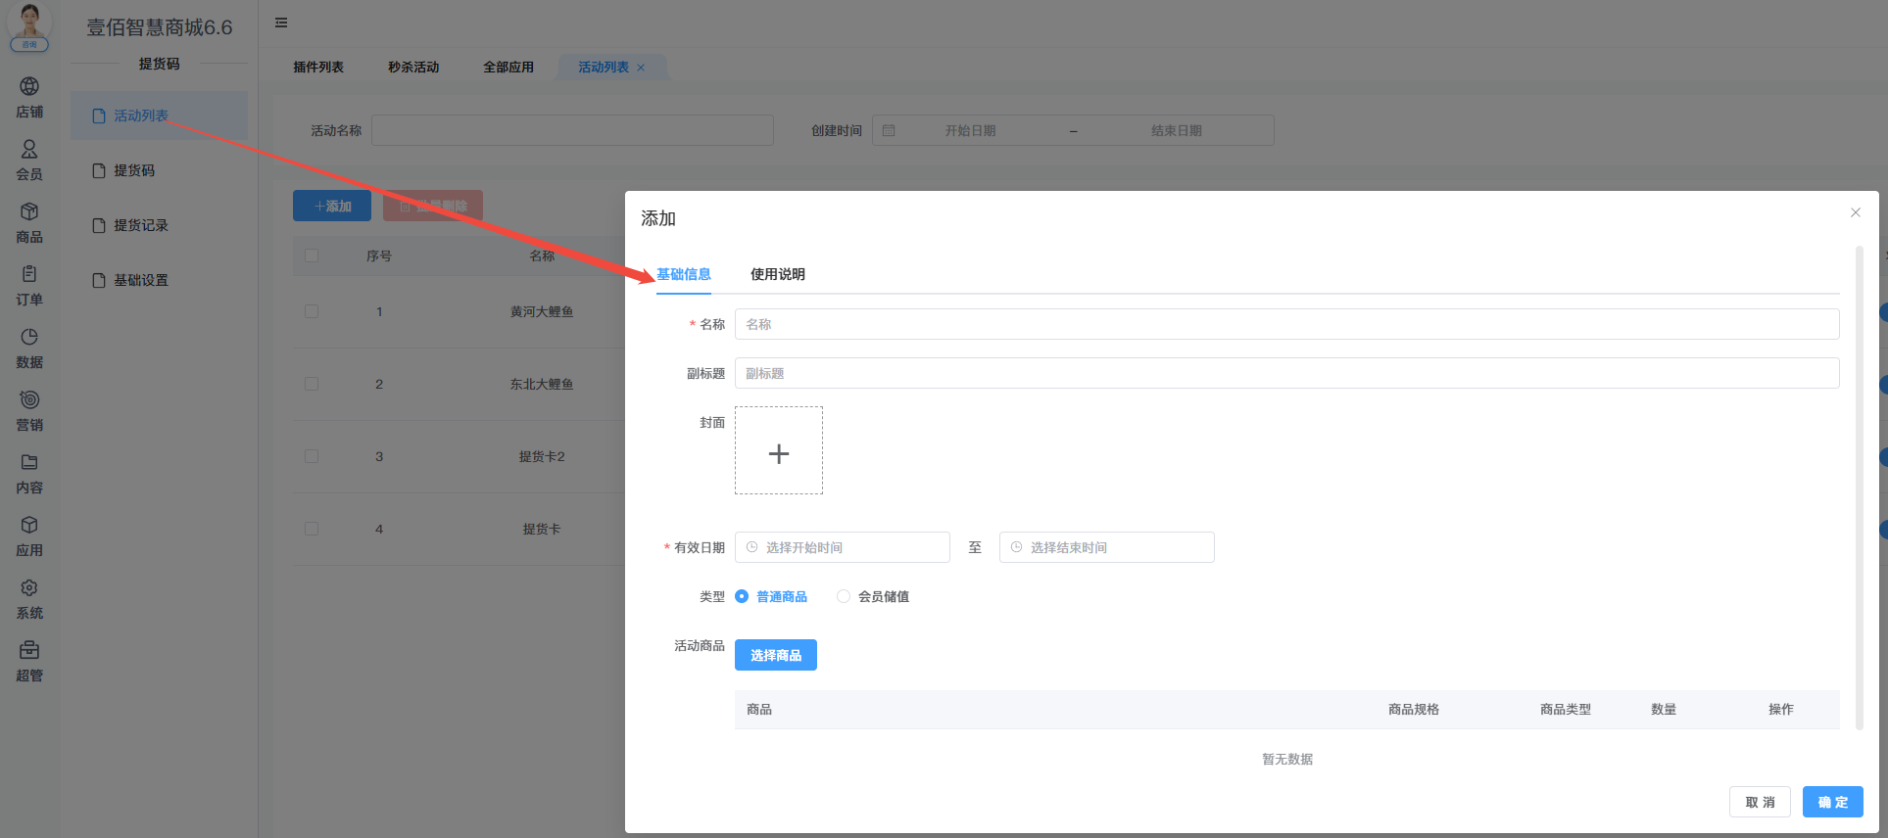The height and width of the screenshot is (838, 1888).
Task: Open the 结束日期 filter picker
Action: click(x=1176, y=130)
